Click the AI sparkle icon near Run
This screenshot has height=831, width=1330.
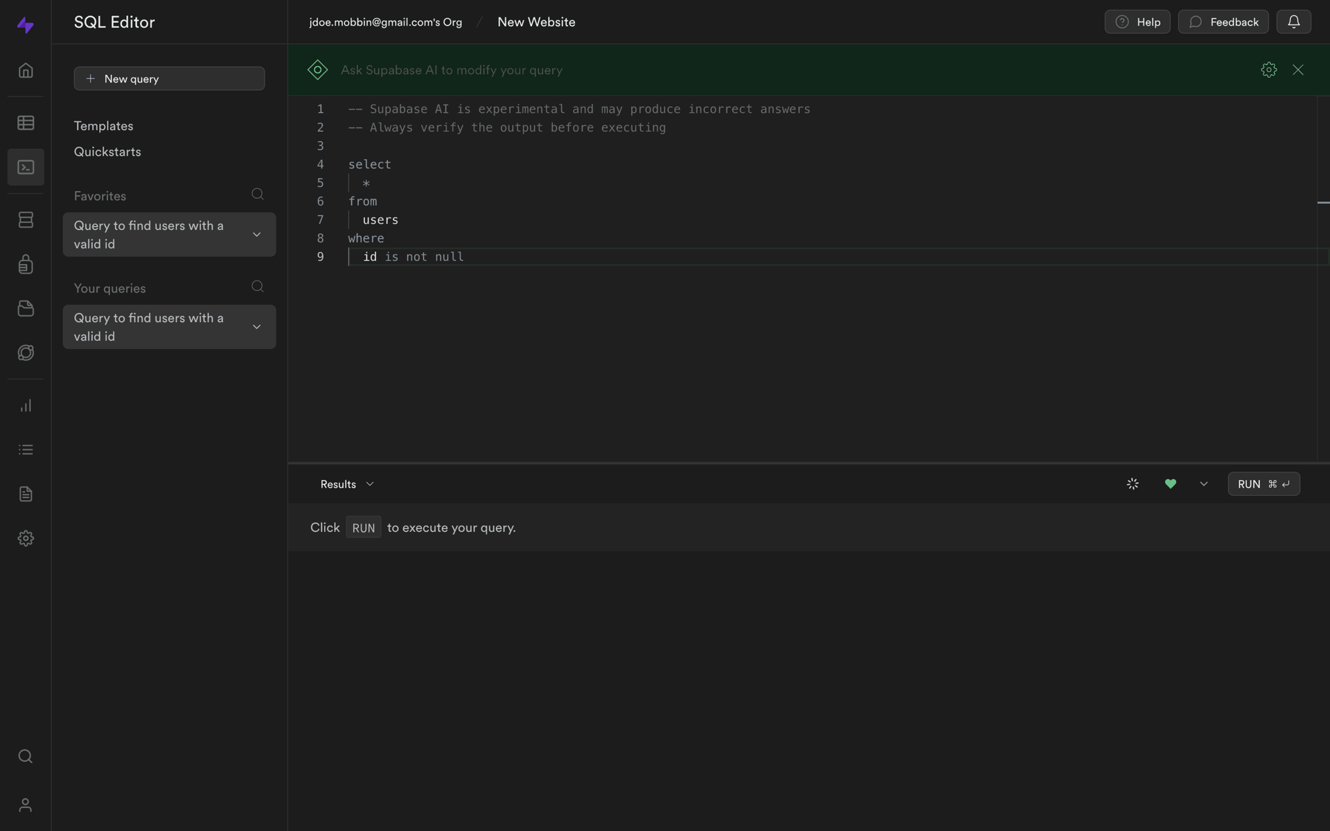pos(1133,484)
